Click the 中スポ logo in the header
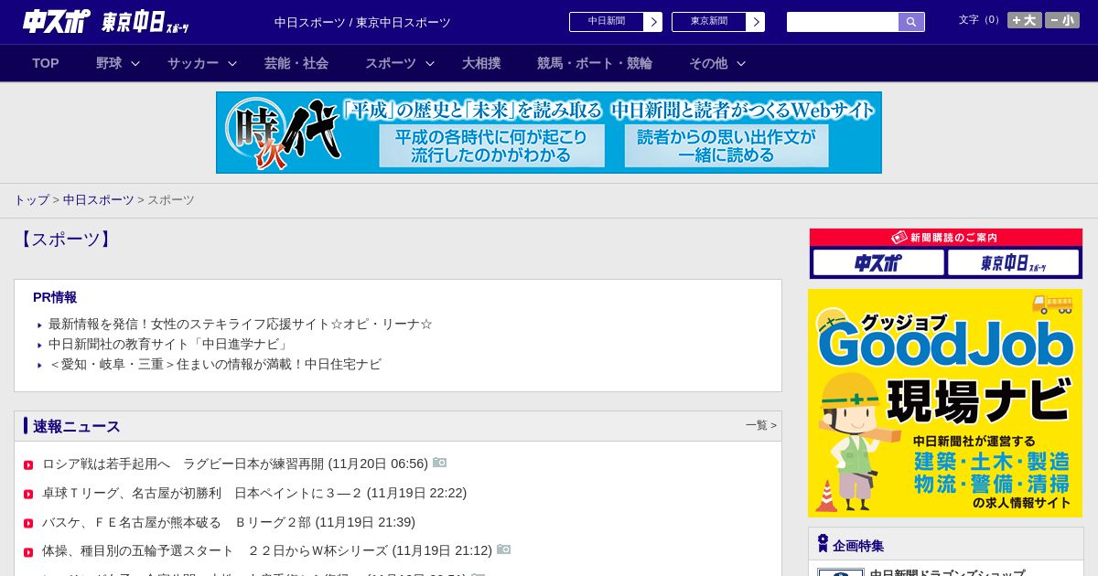 point(57,21)
